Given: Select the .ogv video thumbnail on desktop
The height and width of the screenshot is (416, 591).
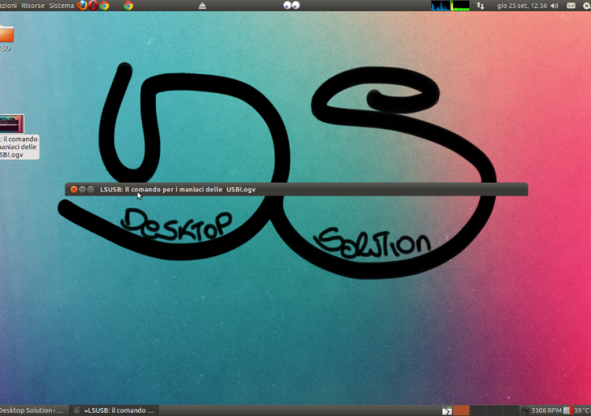Looking at the screenshot, I should [x=11, y=124].
